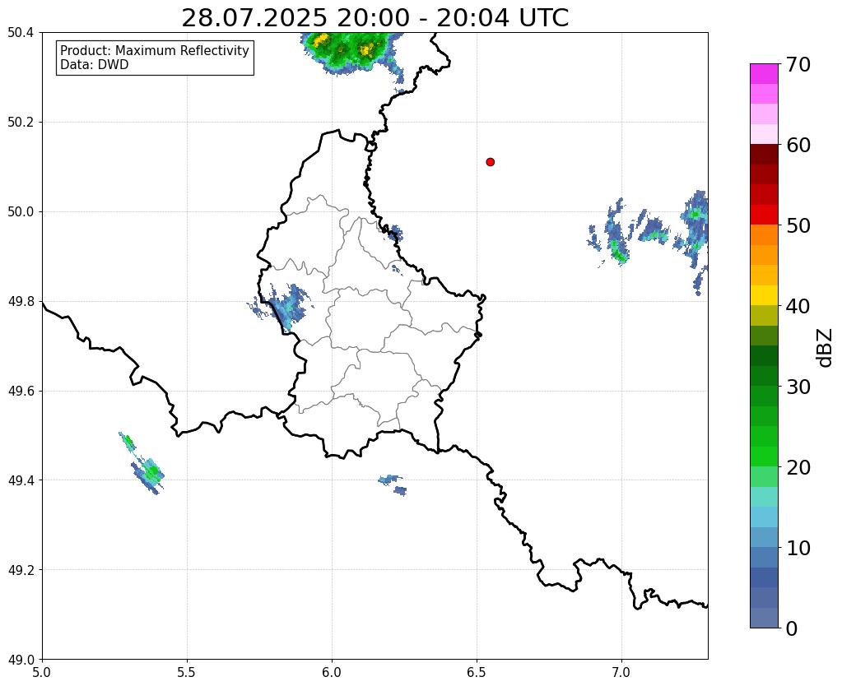The height and width of the screenshot is (686, 842).
Task: Click the colorbar tick label 0
Action: [x=792, y=628]
